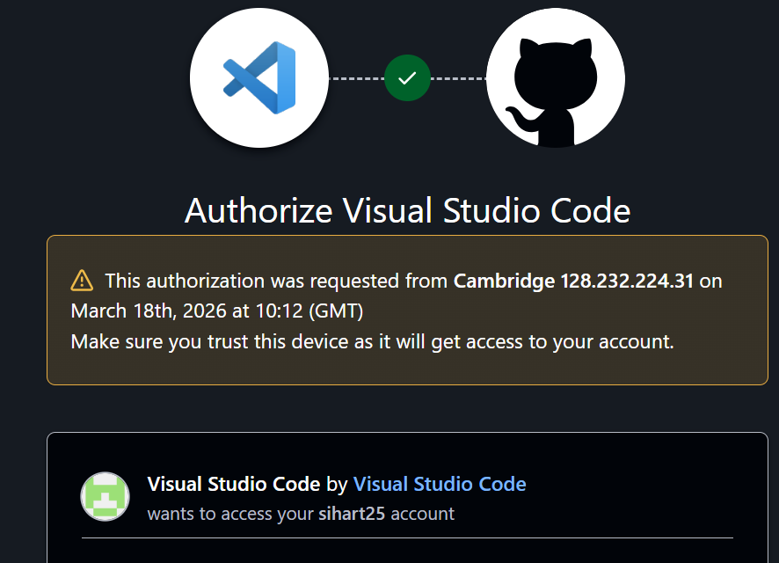Click the yellow warning triangle icon

tap(82, 281)
